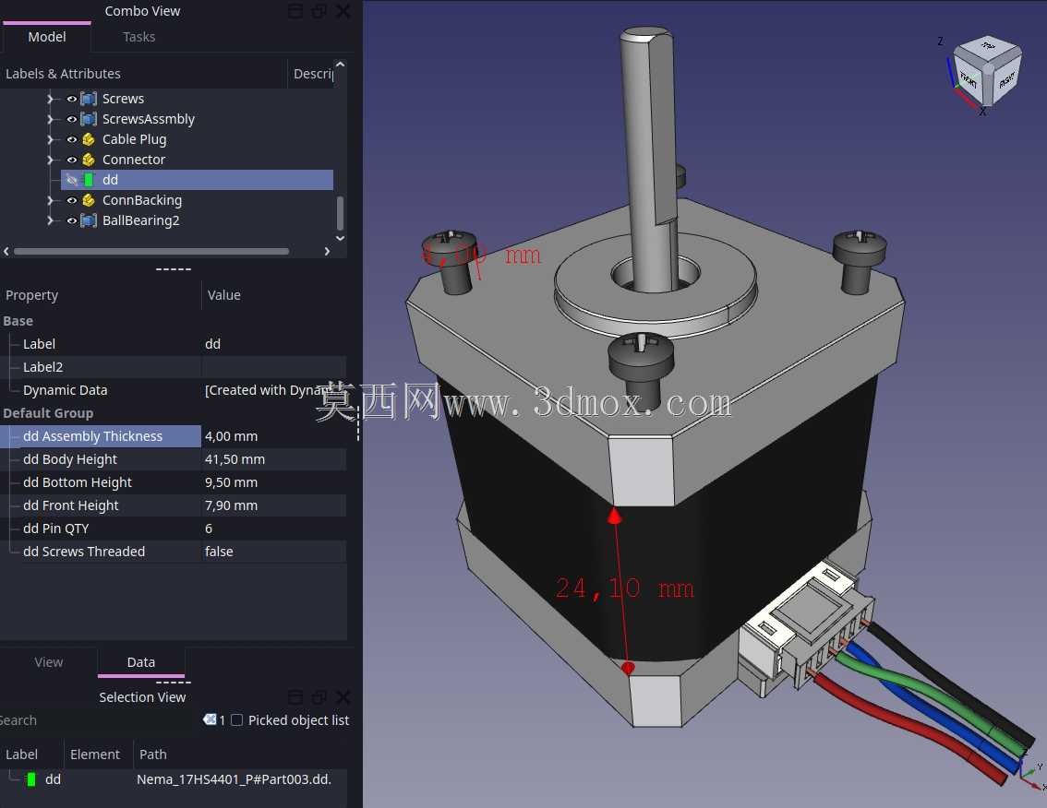
Task: Click dd Screws Threaded value false
Action: click(274, 552)
